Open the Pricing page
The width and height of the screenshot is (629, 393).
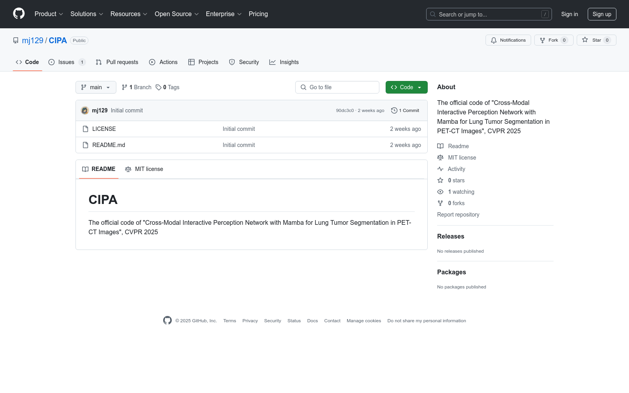[x=258, y=14]
